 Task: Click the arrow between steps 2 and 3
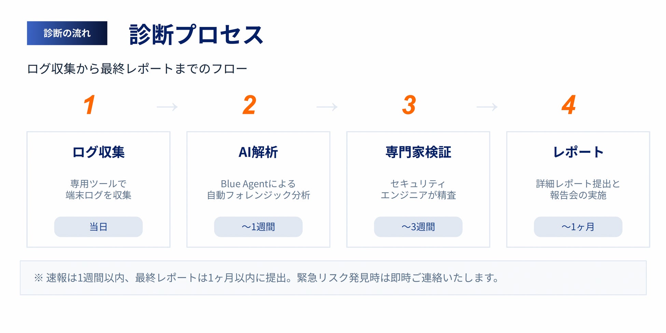click(327, 107)
